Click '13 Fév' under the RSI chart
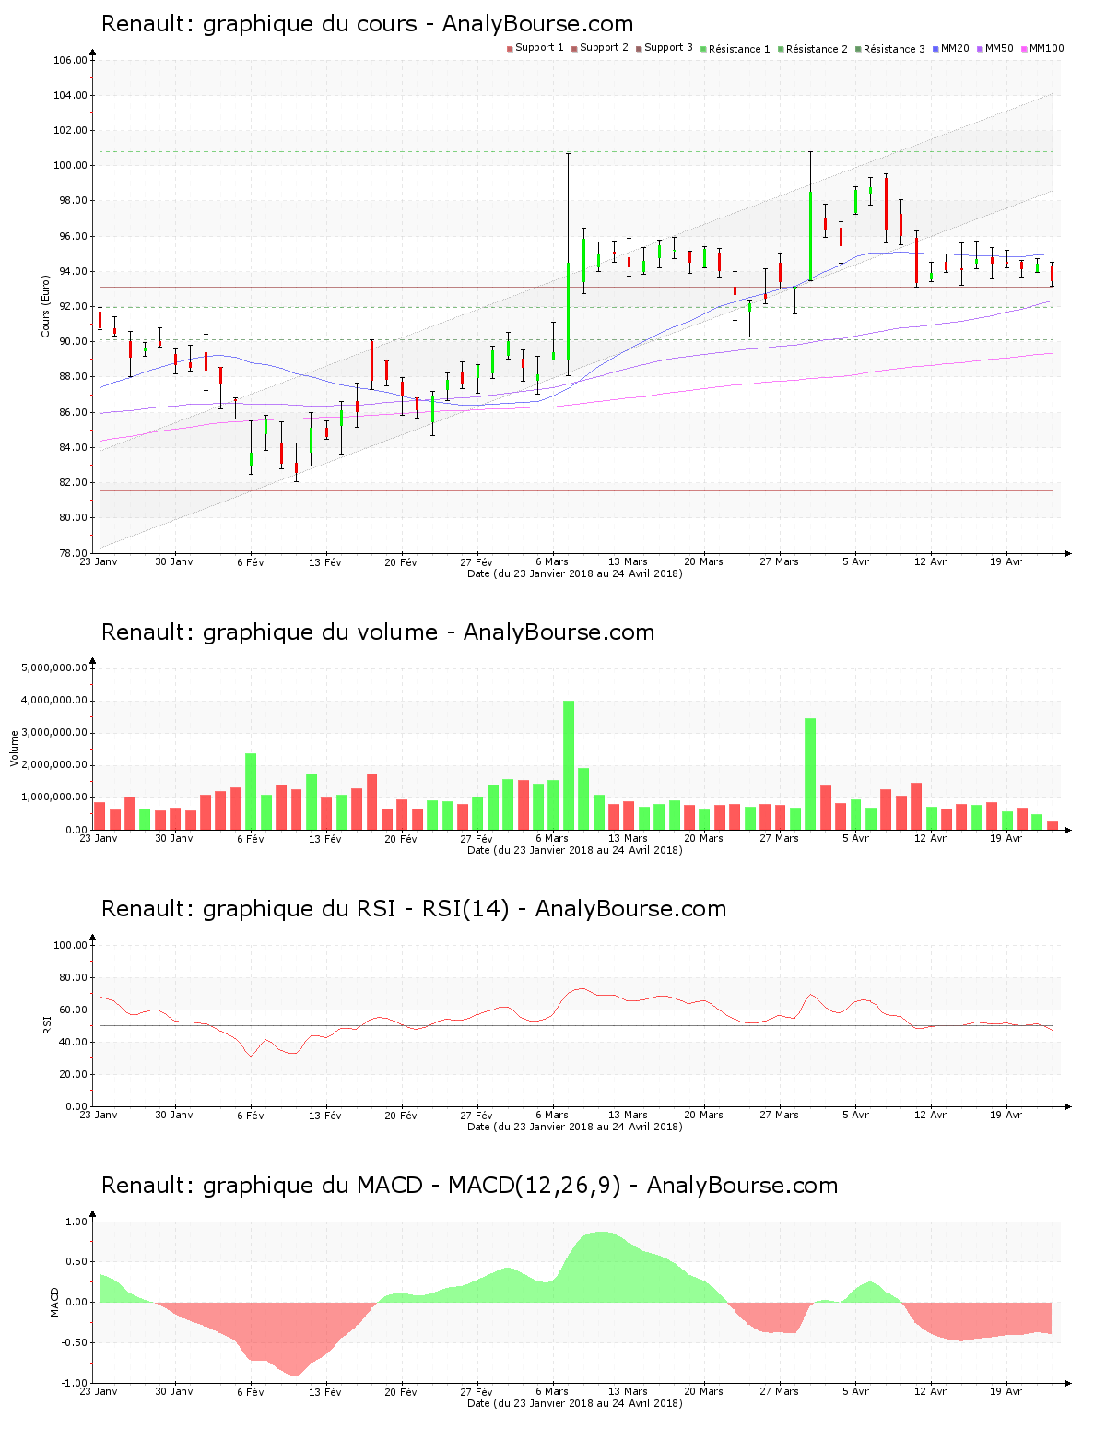This screenshot has height=1429, width=1106. pyautogui.click(x=325, y=1116)
